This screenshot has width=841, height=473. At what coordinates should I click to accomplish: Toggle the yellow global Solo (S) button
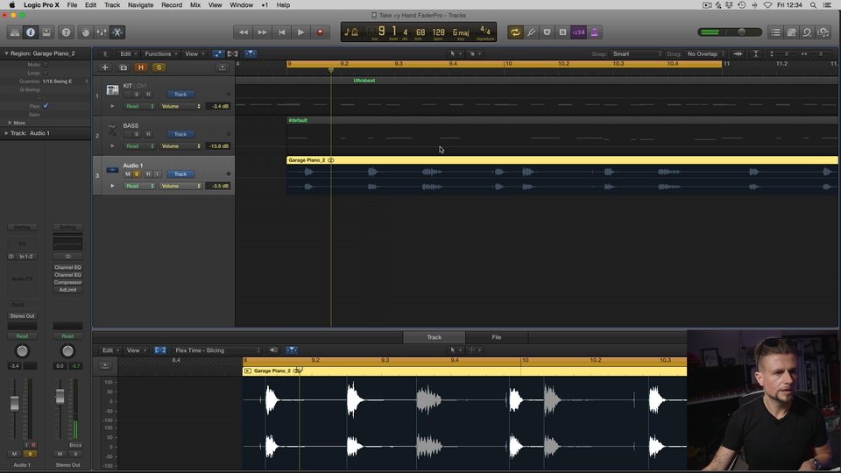[x=159, y=67]
